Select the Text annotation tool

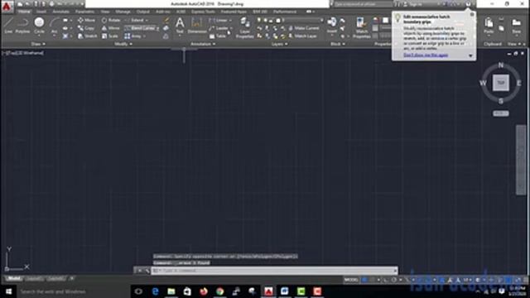(180, 26)
